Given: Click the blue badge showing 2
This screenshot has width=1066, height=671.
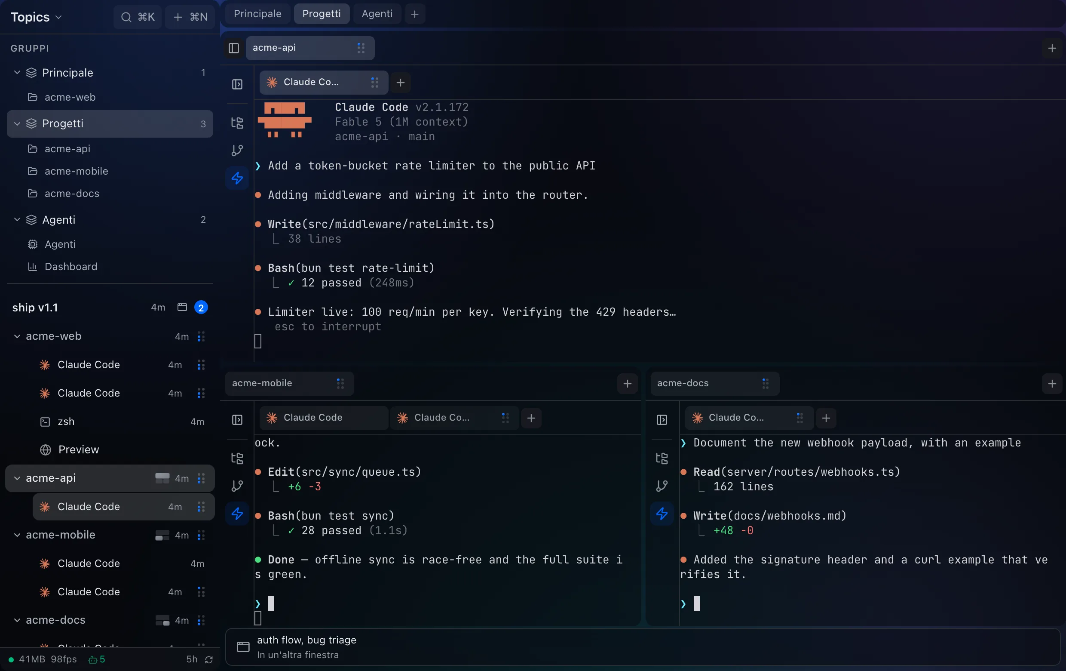Looking at the screenshot, I should click(x=201, y=308).
